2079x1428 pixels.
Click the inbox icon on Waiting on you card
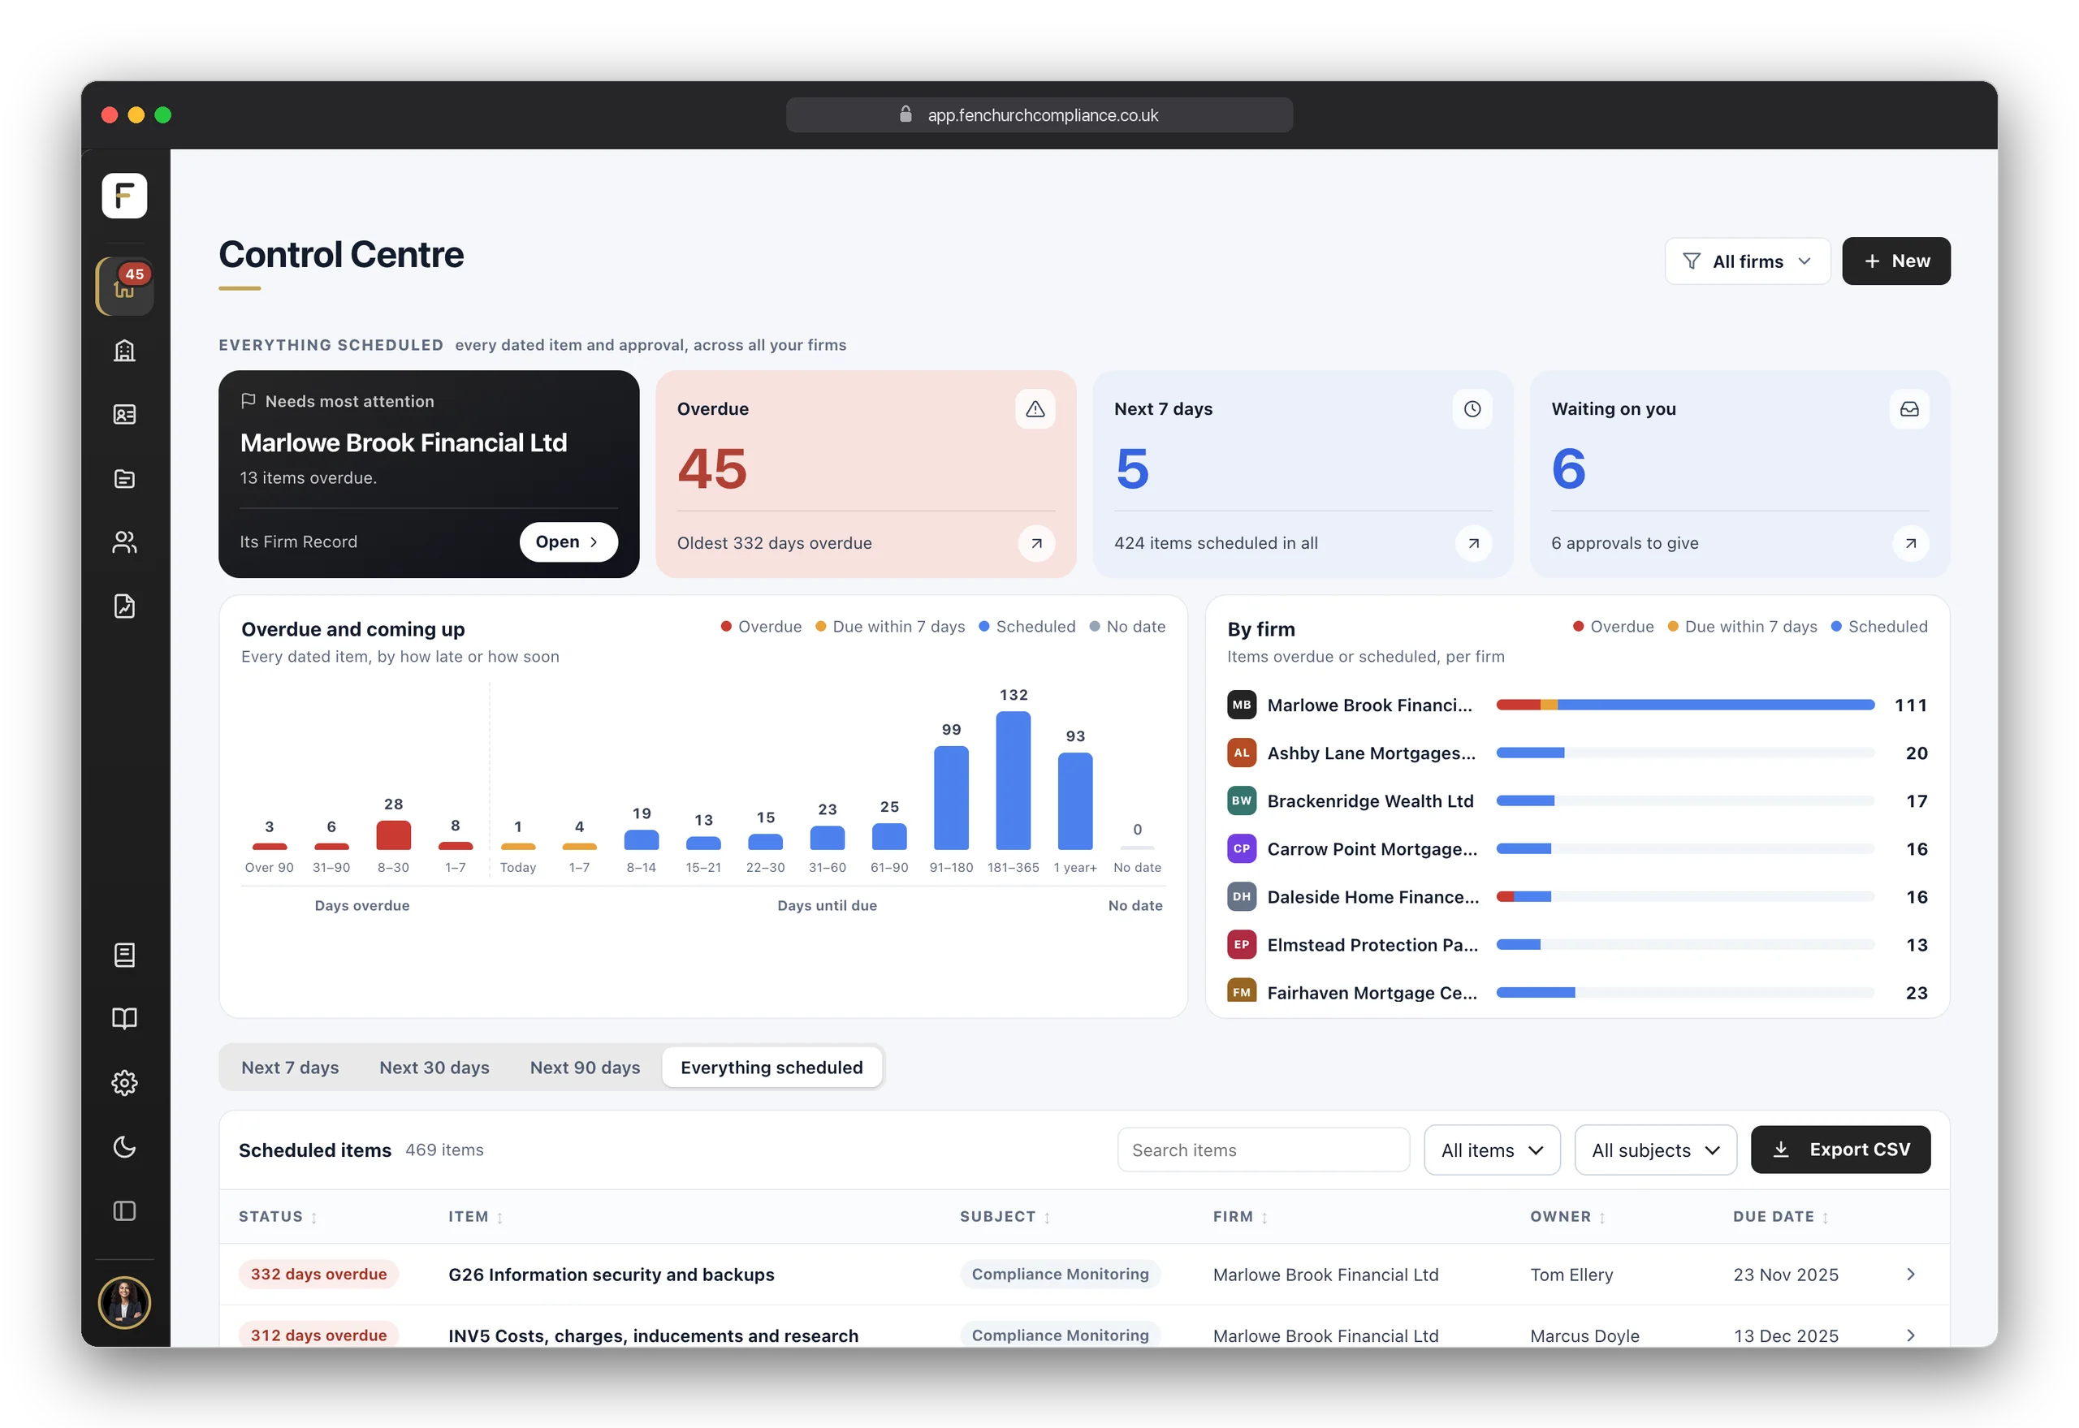[x=1909, y=409]
